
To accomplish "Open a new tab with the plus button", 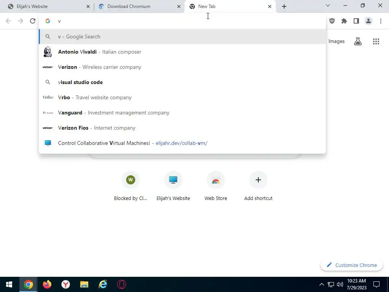I will pos(284,6).
